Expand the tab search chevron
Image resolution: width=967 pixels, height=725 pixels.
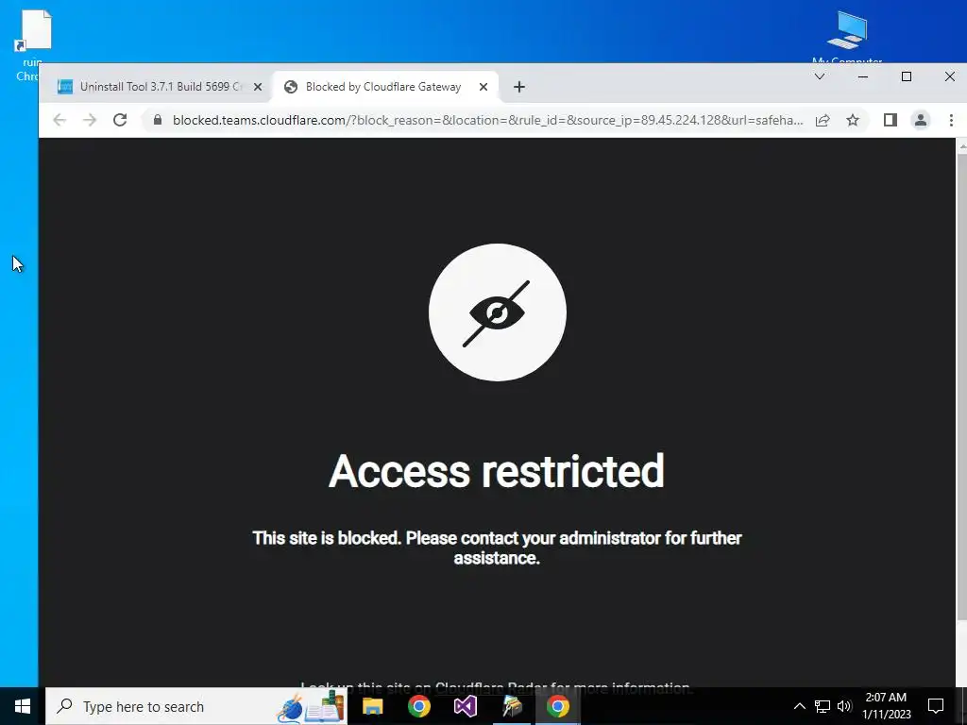coord(820,76)
